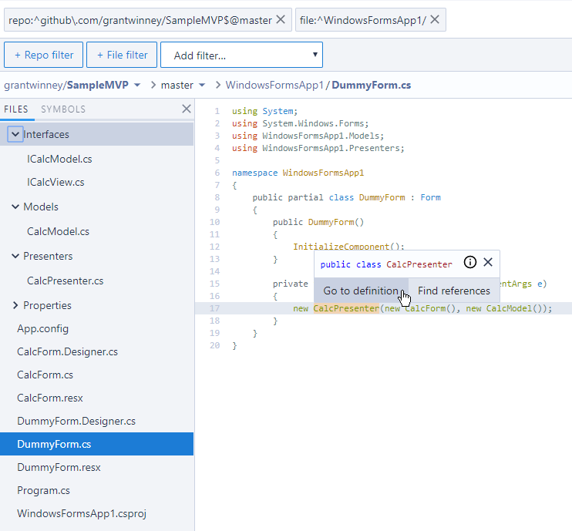Open the SampleMVP repository dropdown
Screen dimensions: 572x531
[136, 85]
